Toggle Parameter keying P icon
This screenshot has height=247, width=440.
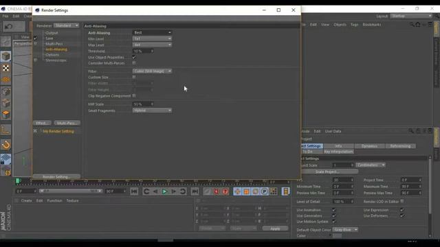click(x=264, y=191)
